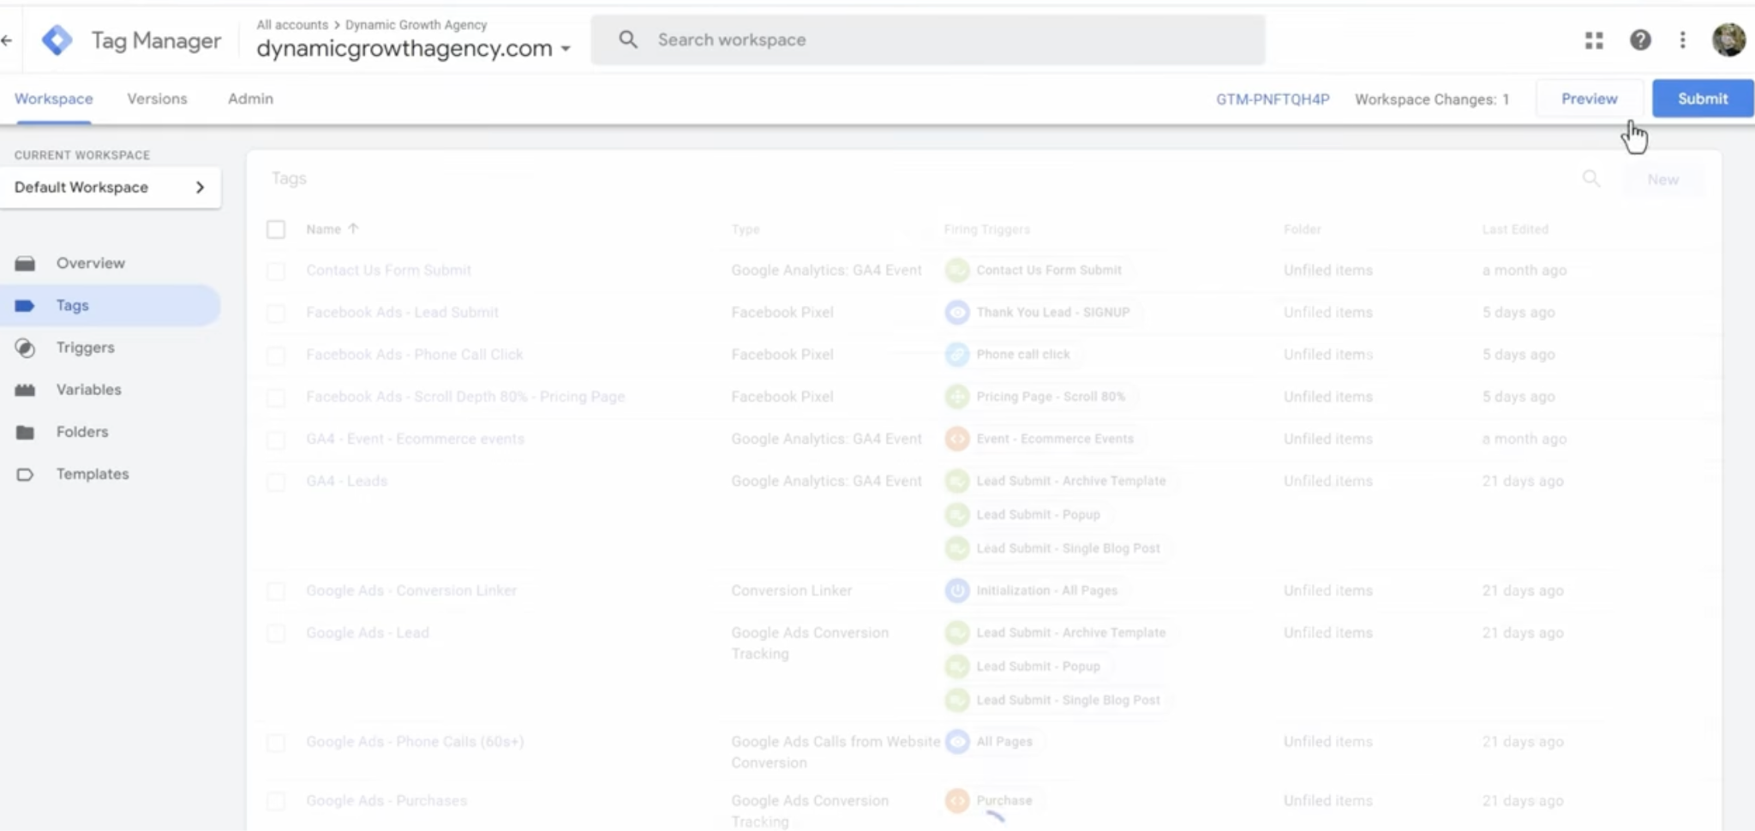
Task: Click the tags table search magnifier icon
Action: [1591, 178]
